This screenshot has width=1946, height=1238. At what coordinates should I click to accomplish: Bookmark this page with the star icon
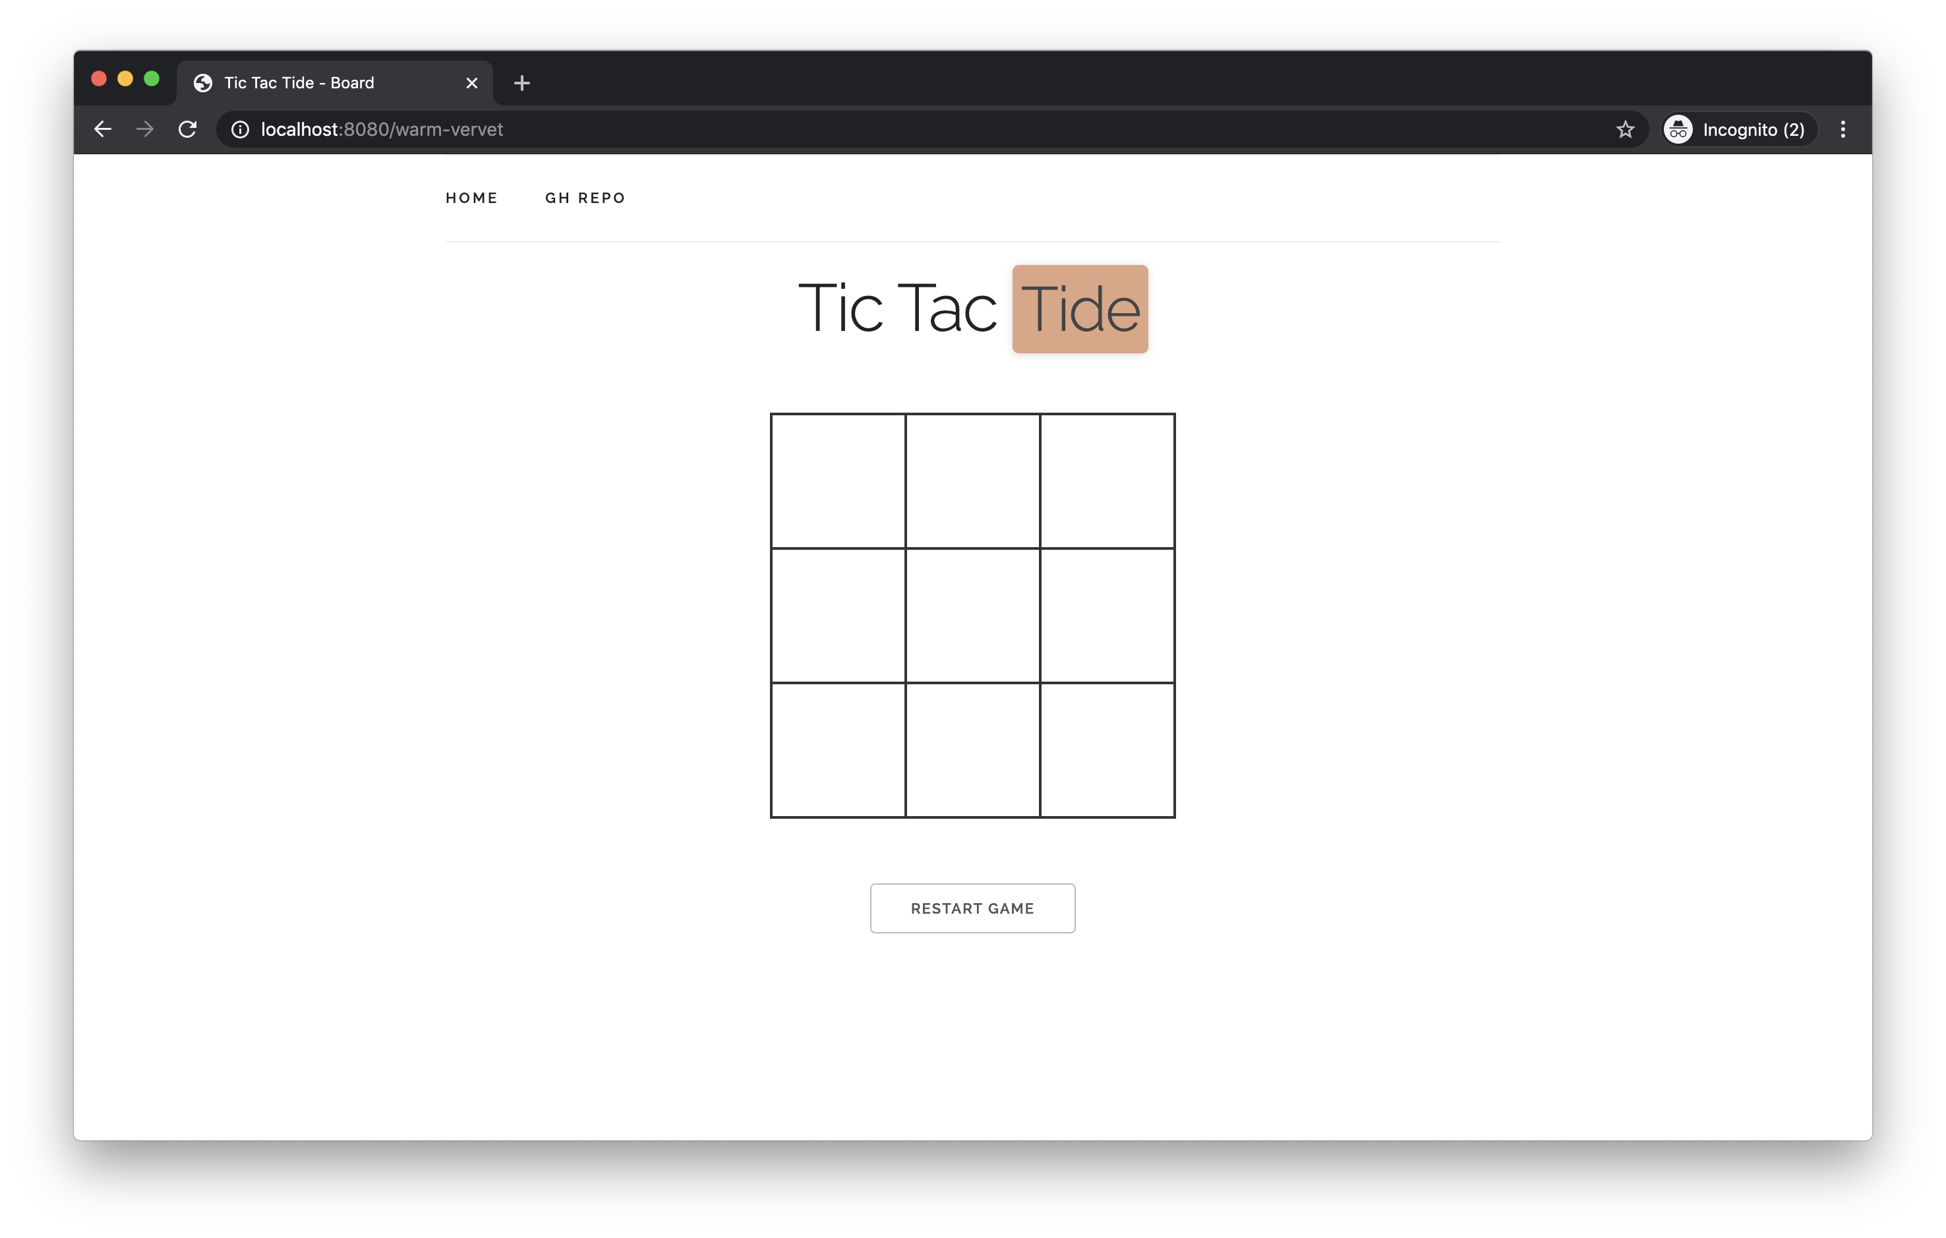(x=1625, y=129)
